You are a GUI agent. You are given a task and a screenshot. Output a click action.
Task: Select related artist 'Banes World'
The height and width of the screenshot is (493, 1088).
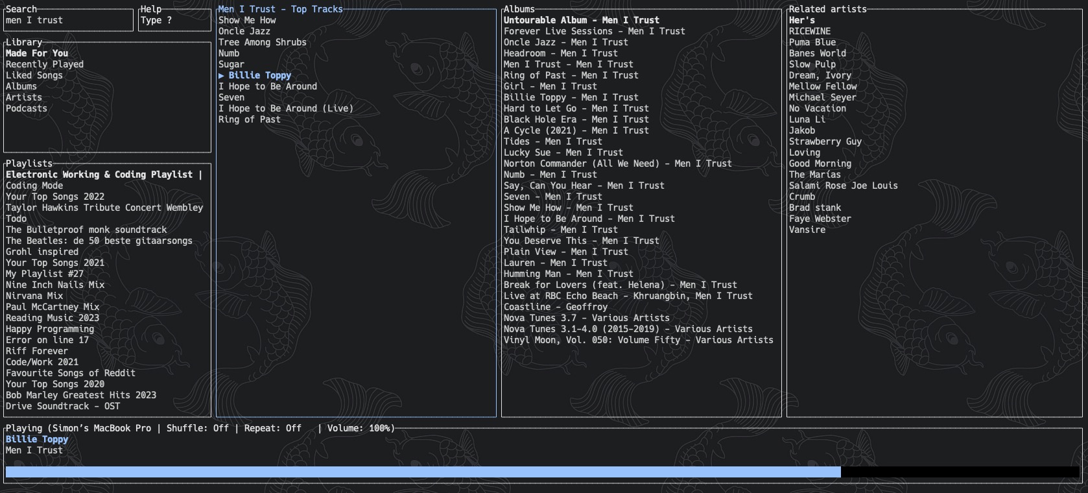point(818,53)
